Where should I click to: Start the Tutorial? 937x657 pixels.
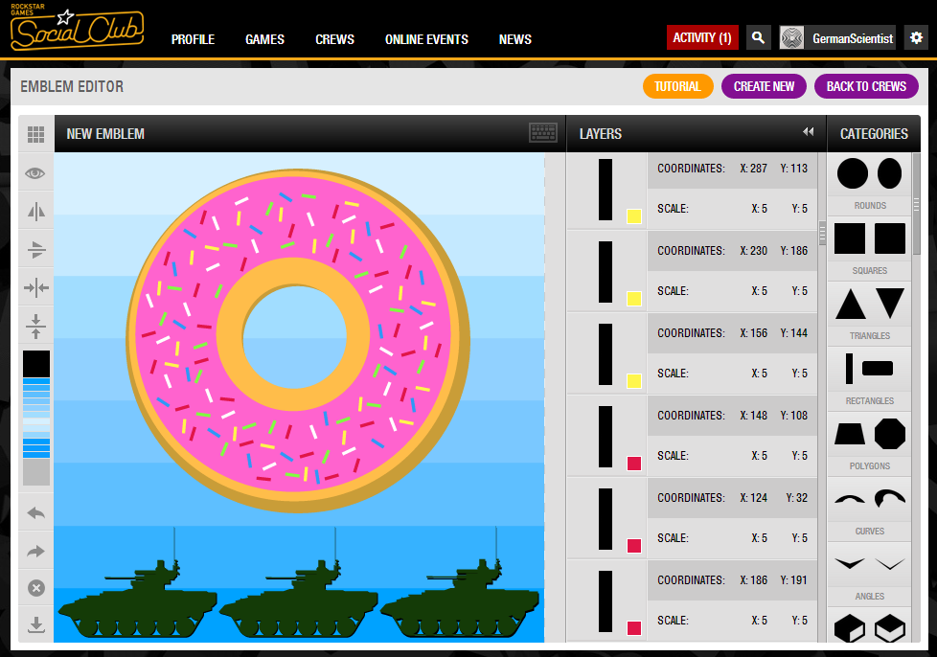pos(677,86)
